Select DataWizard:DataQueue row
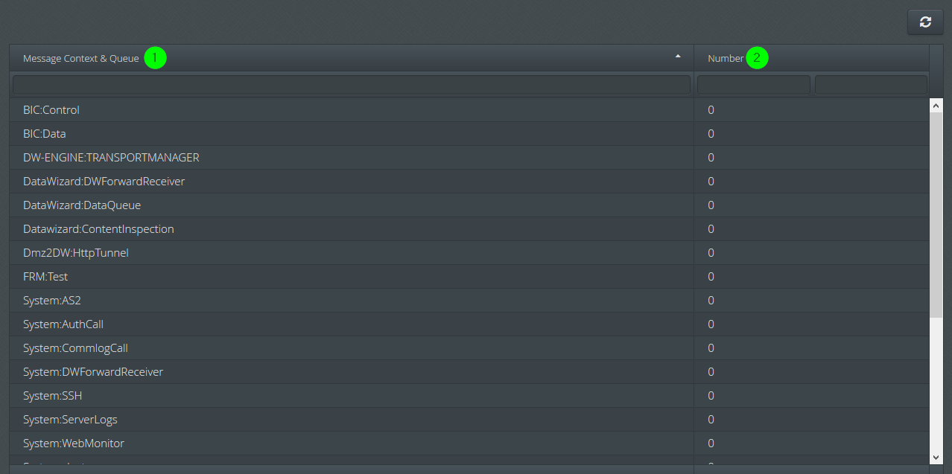This screenshot has height=474, width=952. coord(469,205)
